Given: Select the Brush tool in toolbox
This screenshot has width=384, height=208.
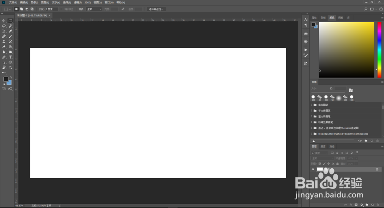Looking at the screenshot, I should [10, 36].
